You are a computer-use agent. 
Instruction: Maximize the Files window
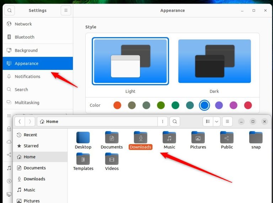253,121
